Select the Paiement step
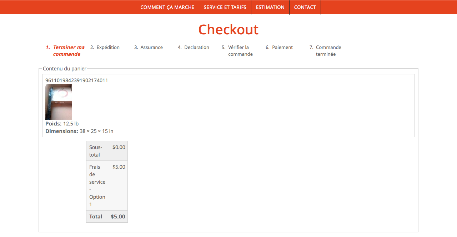Viewport: 457px width, 237px height. 282,48
